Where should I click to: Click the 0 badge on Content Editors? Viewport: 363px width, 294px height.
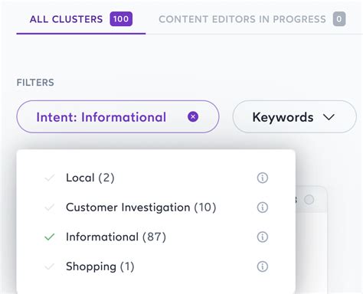339,19
